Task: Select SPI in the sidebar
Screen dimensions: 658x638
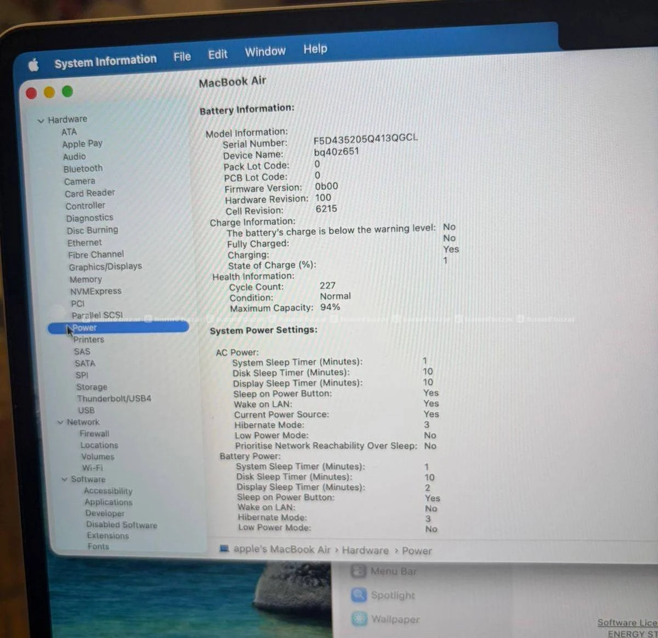Action: pyautogui.click(x=82, y=375)
